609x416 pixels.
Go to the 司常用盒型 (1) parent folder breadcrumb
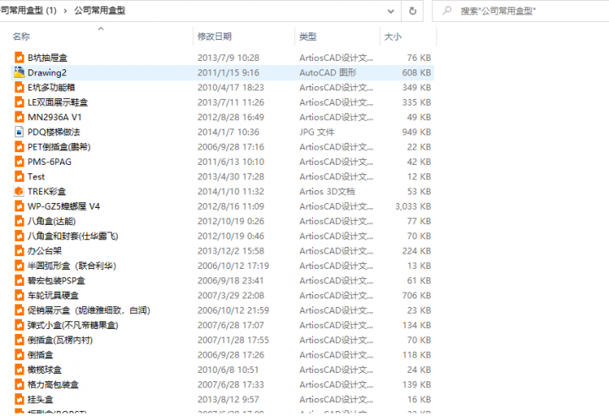coord(29,10)
